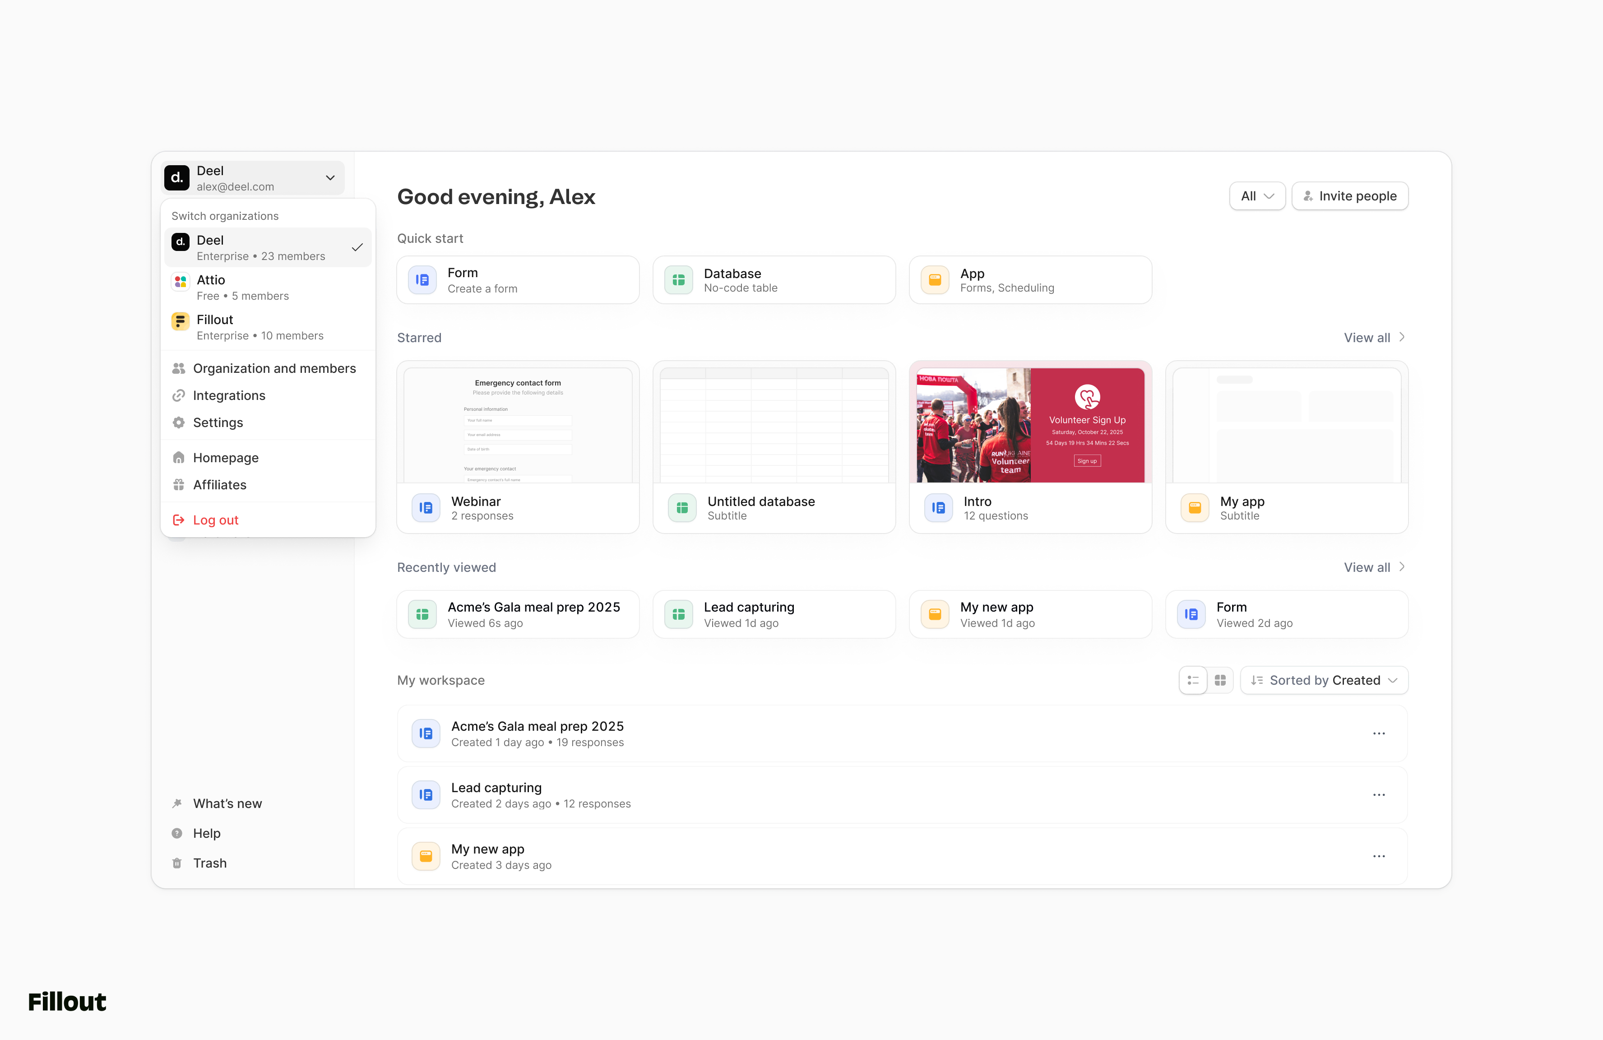Click the Homepage house icon
Screen dimensions: 1603x1040
pyautogui.click(x=178, y=458)
